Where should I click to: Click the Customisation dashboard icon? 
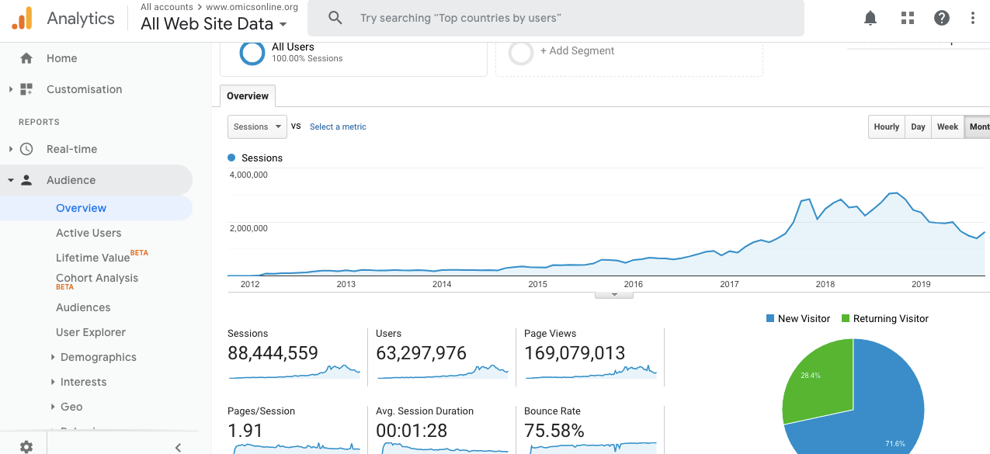[26, 89]
